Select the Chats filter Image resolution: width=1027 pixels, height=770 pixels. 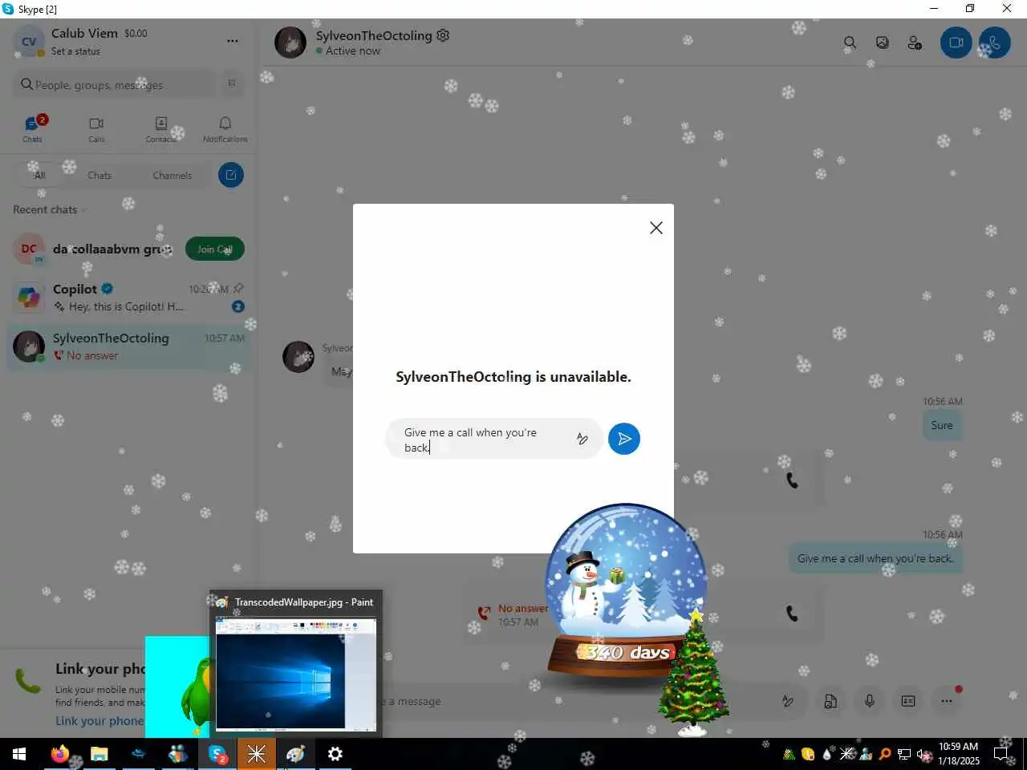pyautogui.click(x=99, y=175)
